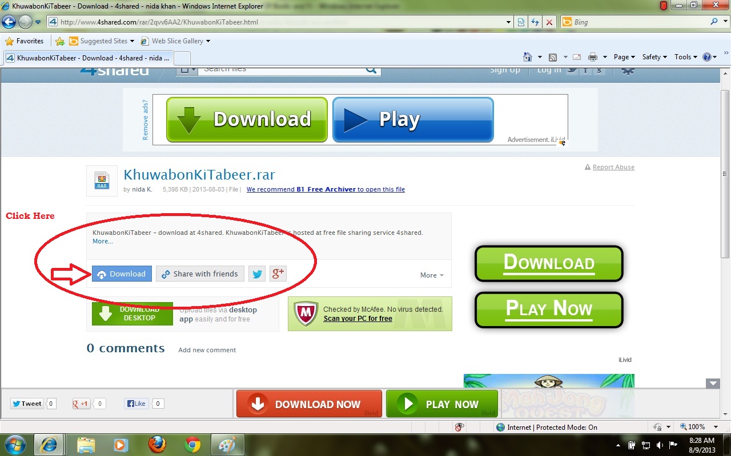Open recent pages dropdown beside Forward button
The width and height of the screenshot is (731, 456).
pos(38,22)
